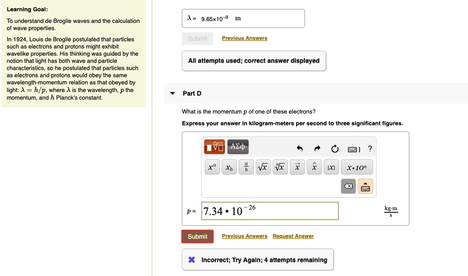Viewport: 468px width, 276px height.
Task: Select the math templates tab
Action: [x=215, y=147]
